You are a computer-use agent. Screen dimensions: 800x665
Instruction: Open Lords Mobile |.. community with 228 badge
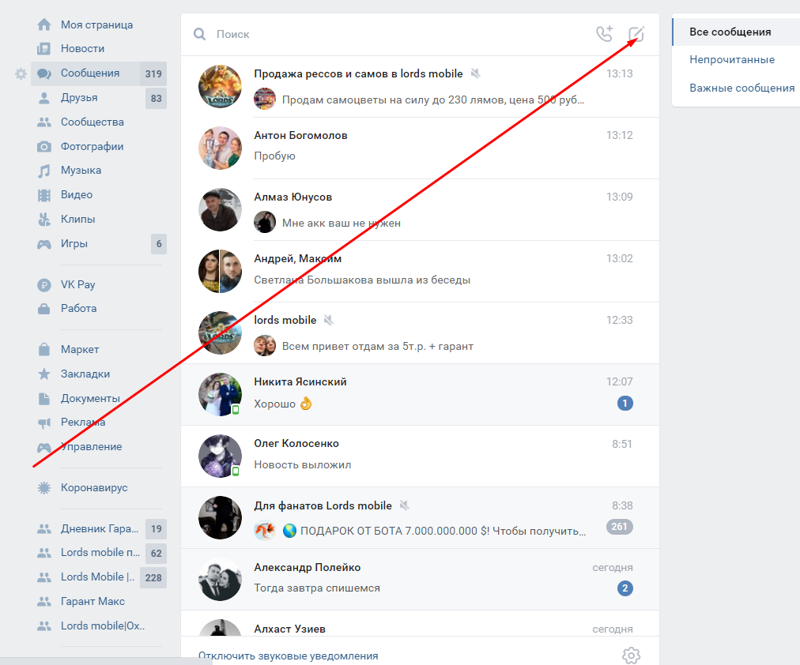(x=97, y=577)
